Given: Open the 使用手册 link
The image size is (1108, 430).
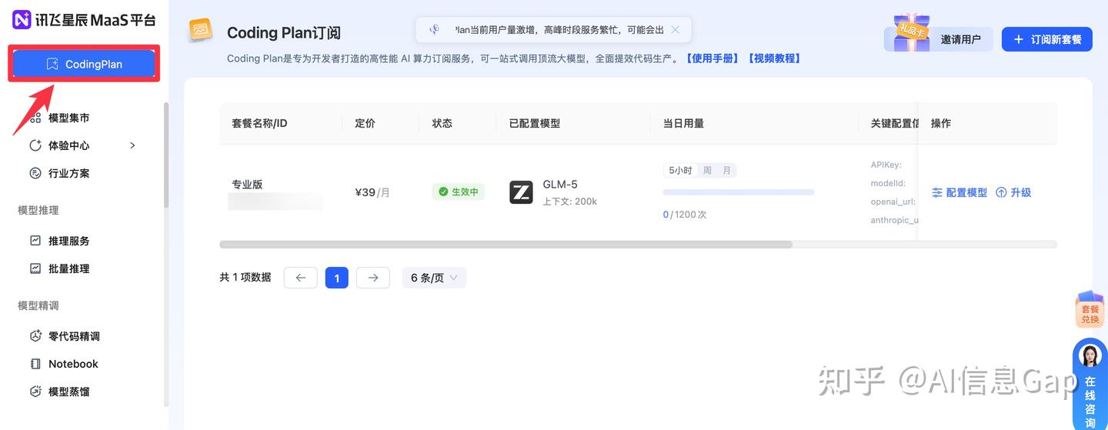Looking at the screenshot, I should coord(712,58).
